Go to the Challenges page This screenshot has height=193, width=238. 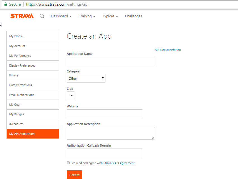tap(133, 16)
